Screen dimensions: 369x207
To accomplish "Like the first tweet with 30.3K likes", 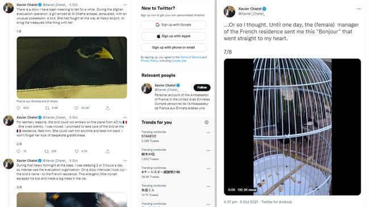I will click(x=76, y=108).
